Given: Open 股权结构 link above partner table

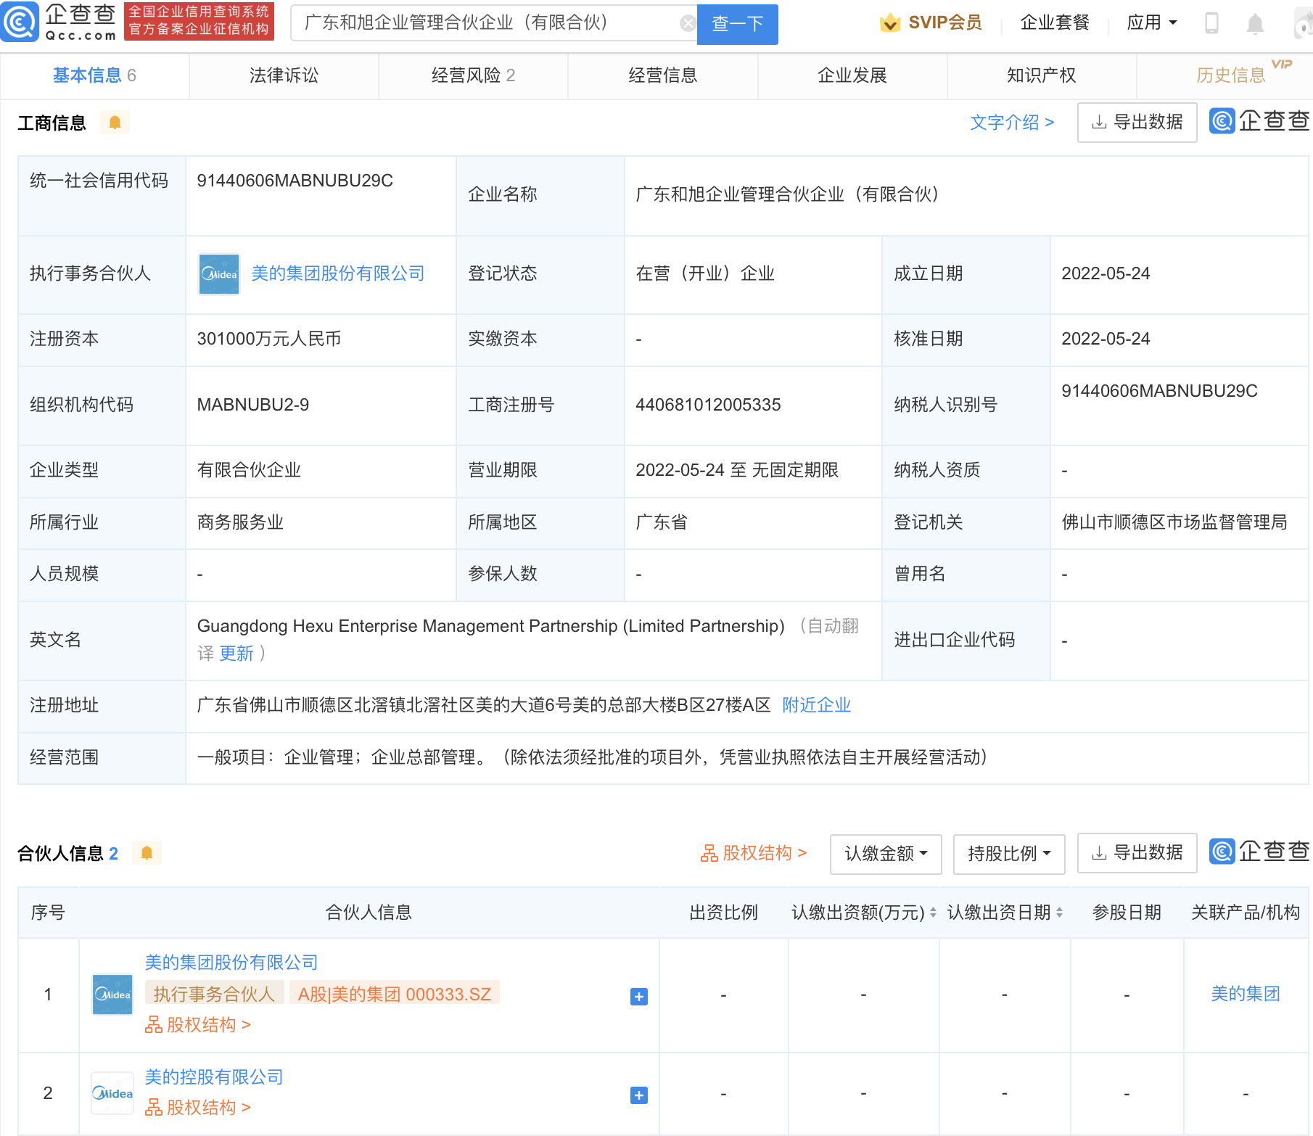Looking at the screenshot, I should (754, 853).
